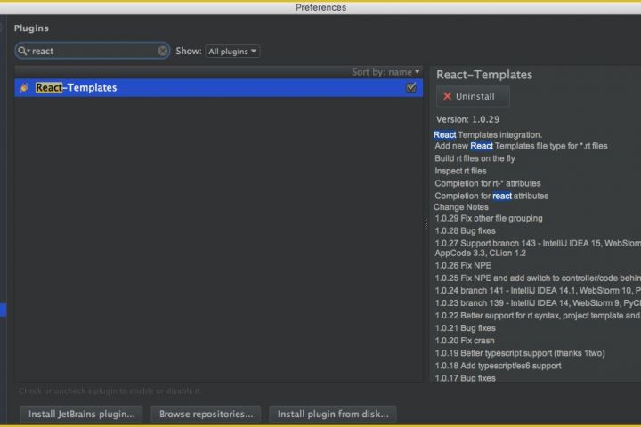
Task: Click 'Add new React Templates file type' line
Action: pyautogui.click(x=521, y=146)
